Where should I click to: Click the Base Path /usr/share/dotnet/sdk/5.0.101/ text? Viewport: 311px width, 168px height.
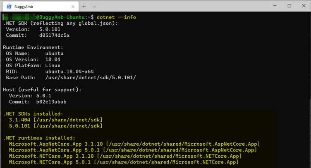point(91,78)
